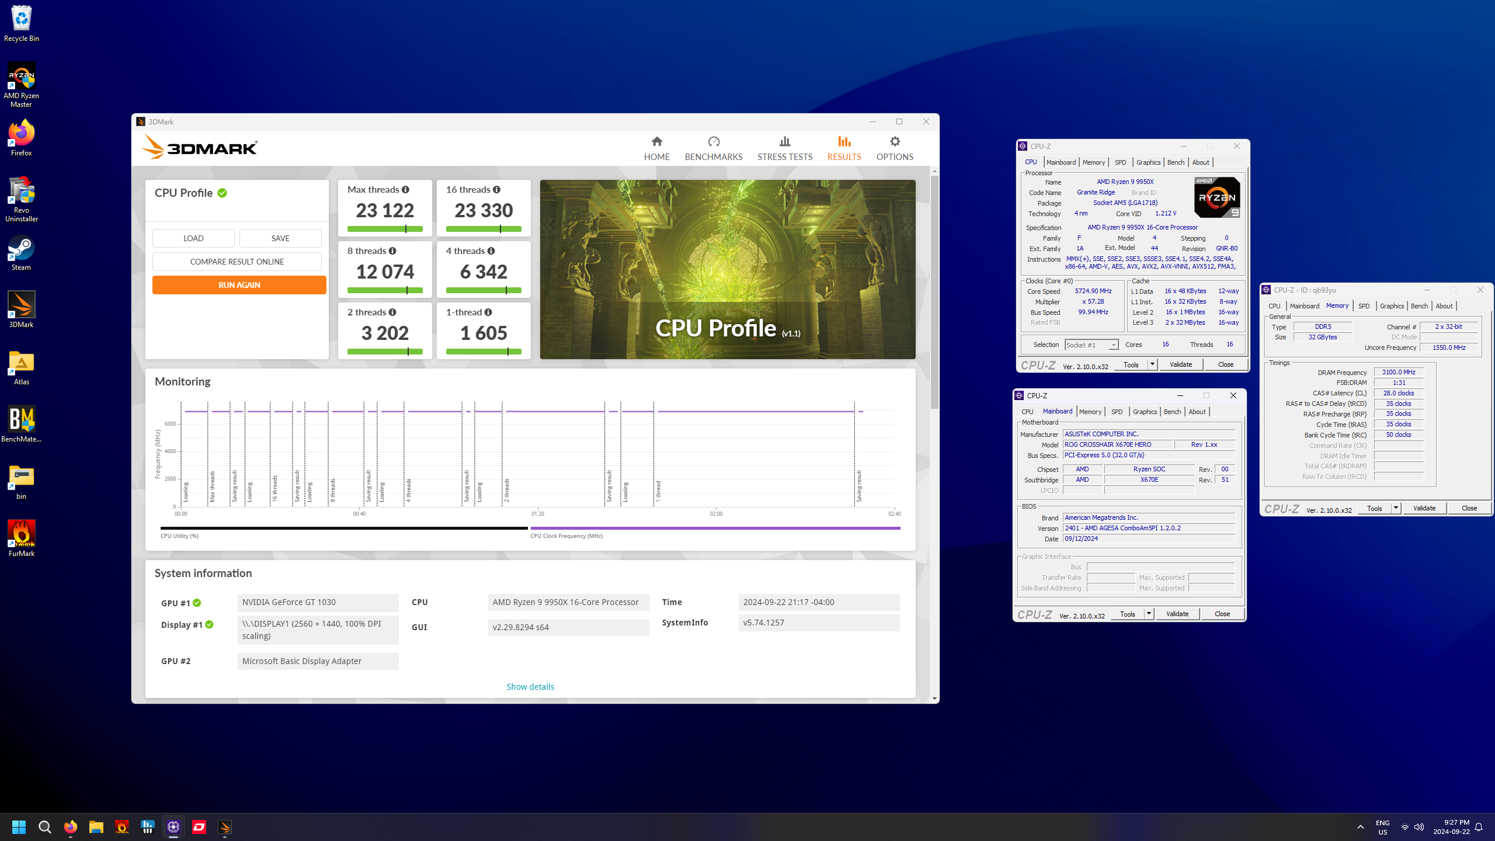This screenshot has width=1495, height=841.
Task: Switch to Memory tab in top CPU-Z window
Action: 1093,162
